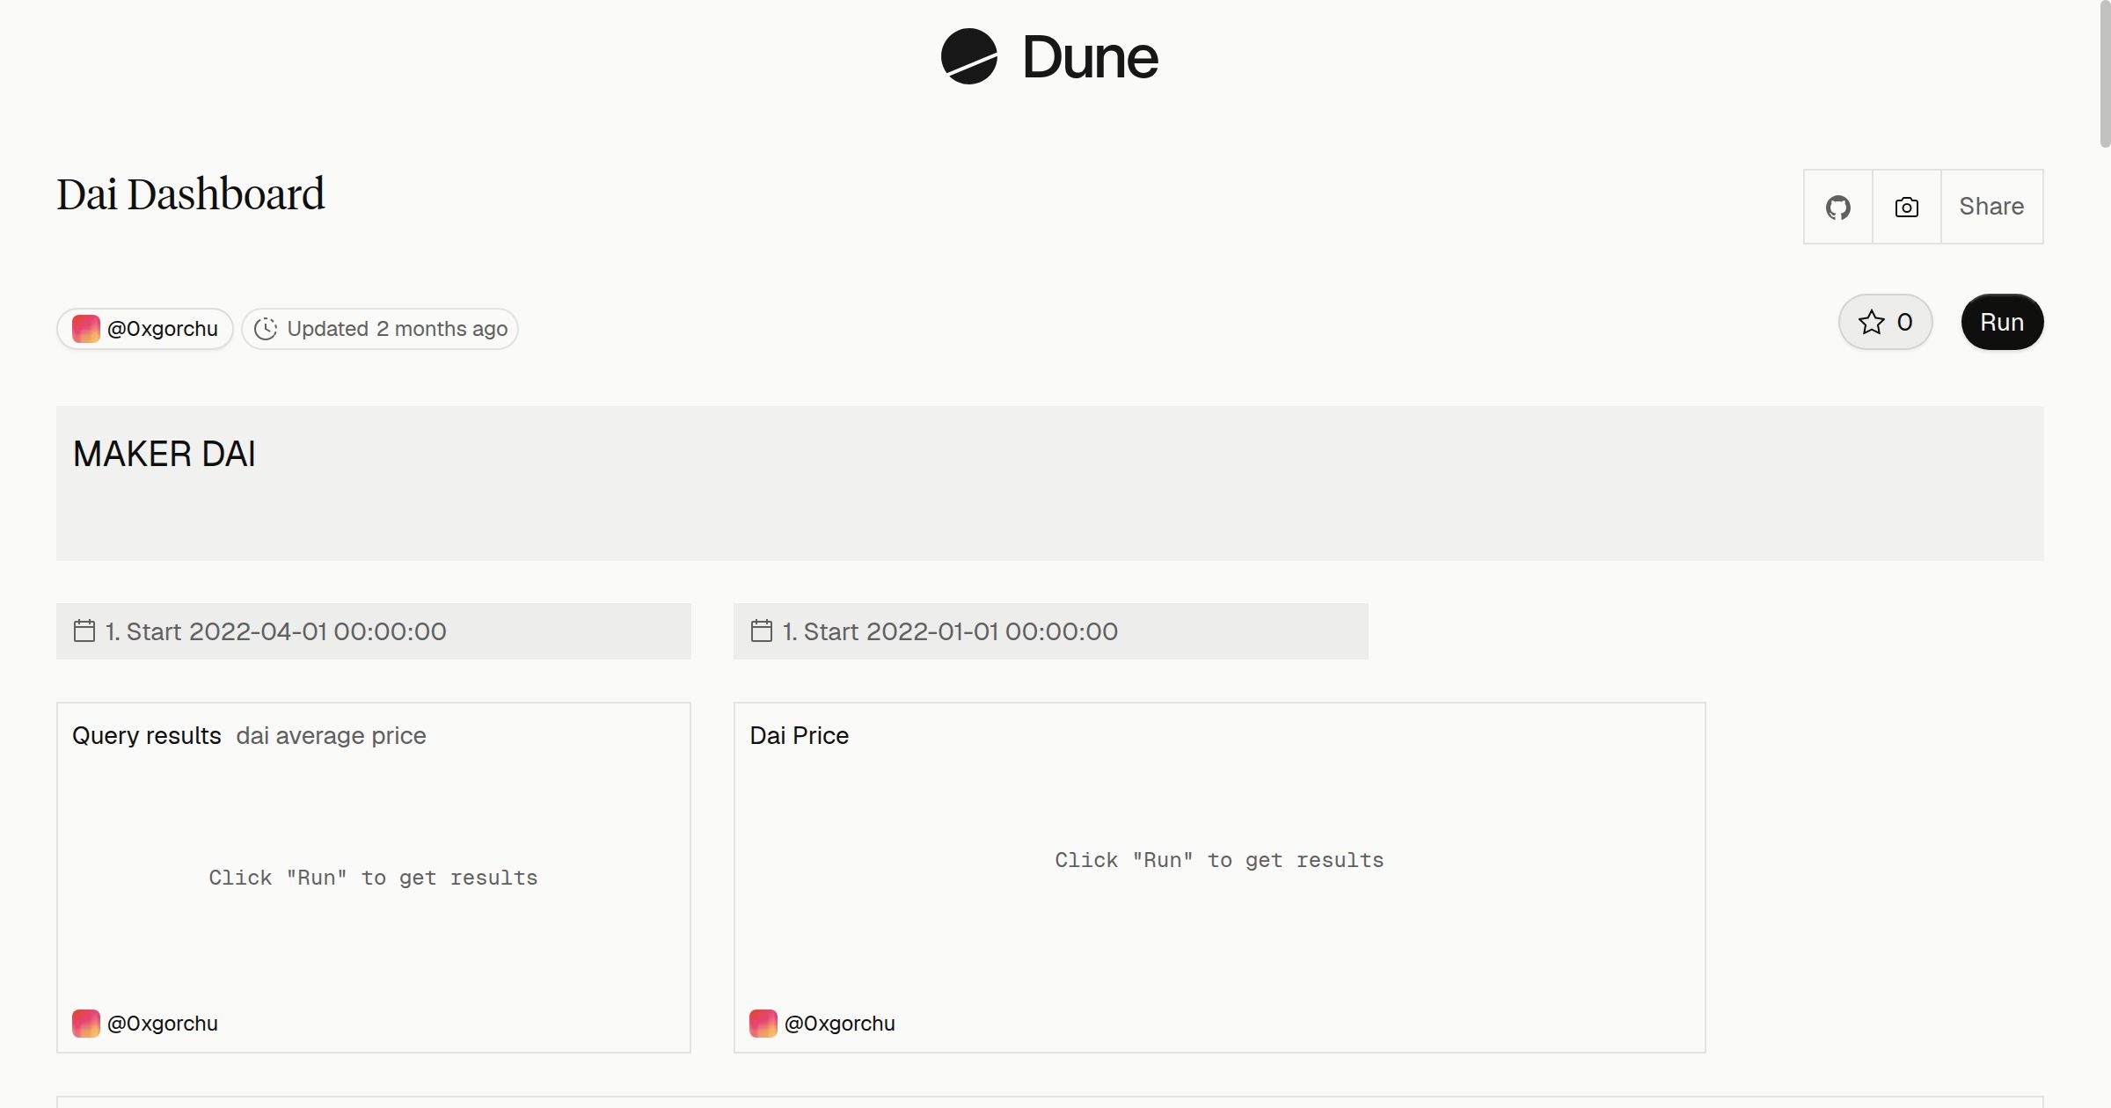Click the Dune logo icon
The width and height of the screenshot is (2111, 1108).
(x=968, y=56)
